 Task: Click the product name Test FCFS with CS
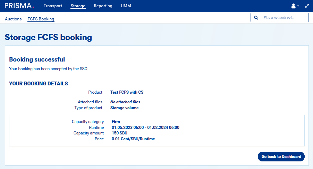coord(127,92)
